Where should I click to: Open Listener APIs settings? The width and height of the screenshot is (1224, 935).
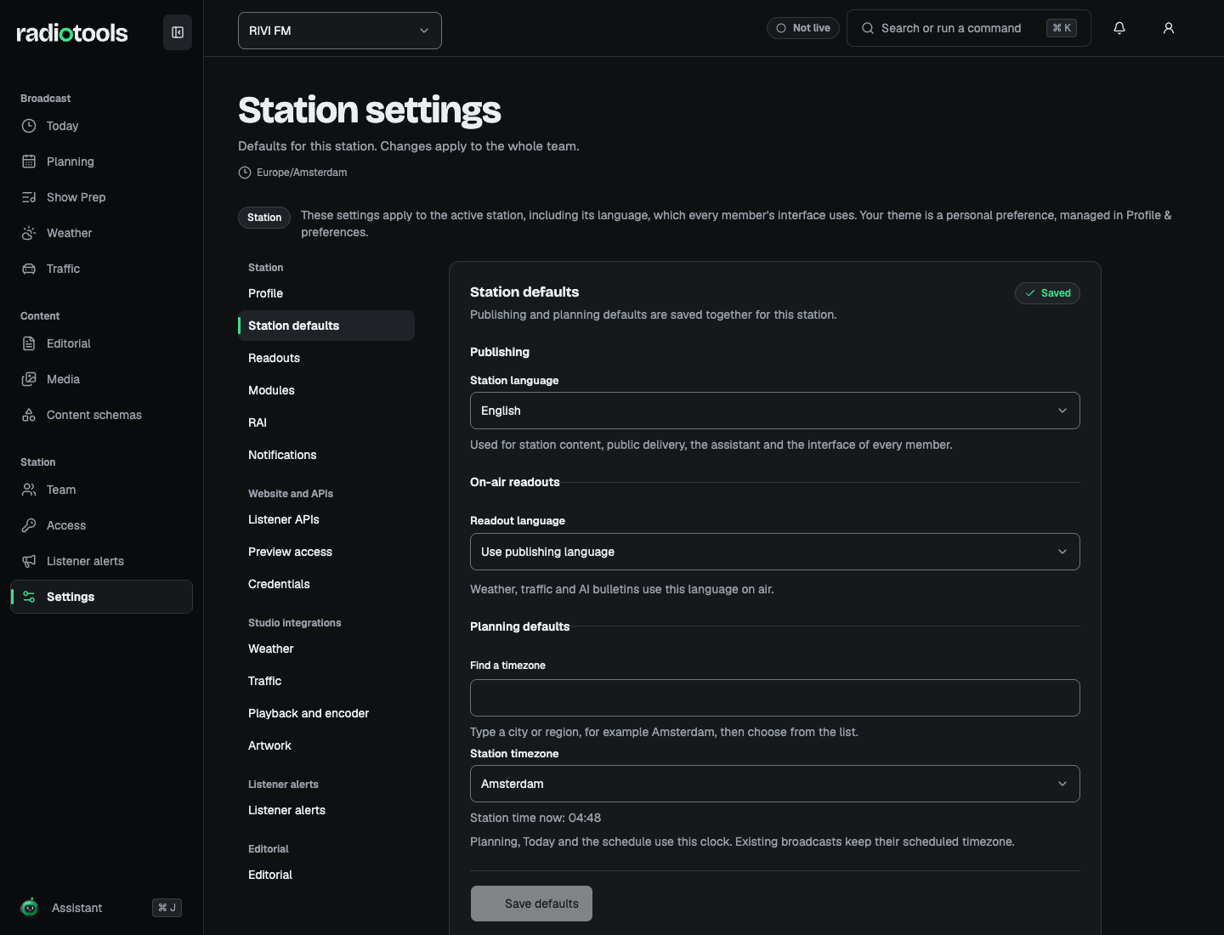pyautogui.click(x=326, y=519)
